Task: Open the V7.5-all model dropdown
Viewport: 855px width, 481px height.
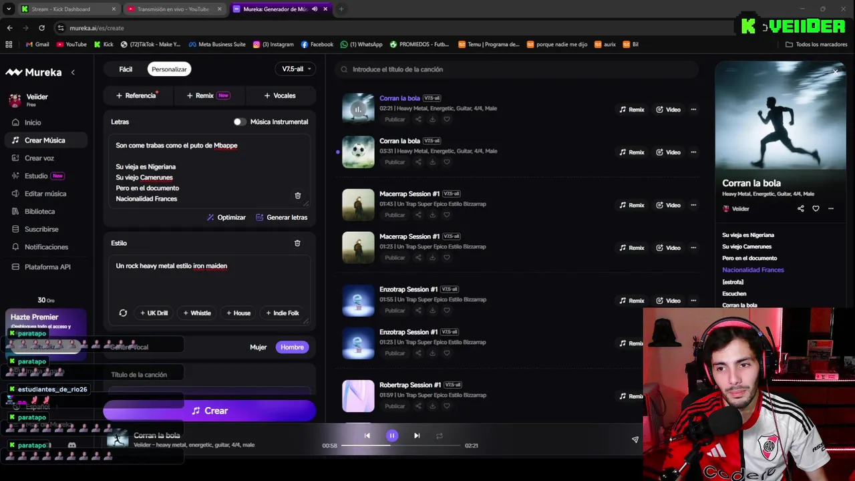Action: pyautogui.click(x=295, y=69)
